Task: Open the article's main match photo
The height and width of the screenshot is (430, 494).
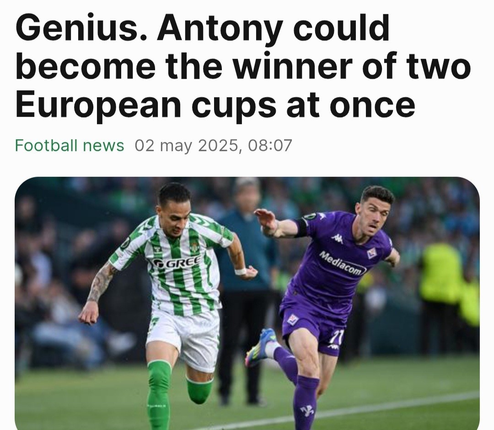Action: 247,303
